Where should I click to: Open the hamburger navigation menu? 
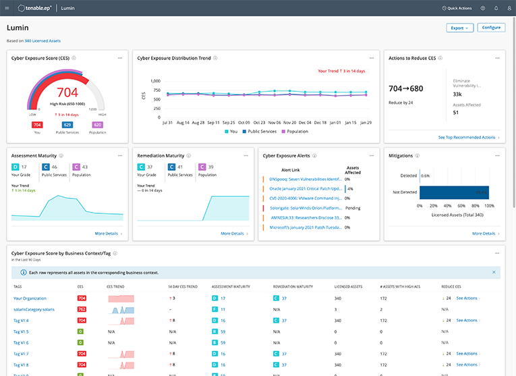click(7, 8)
